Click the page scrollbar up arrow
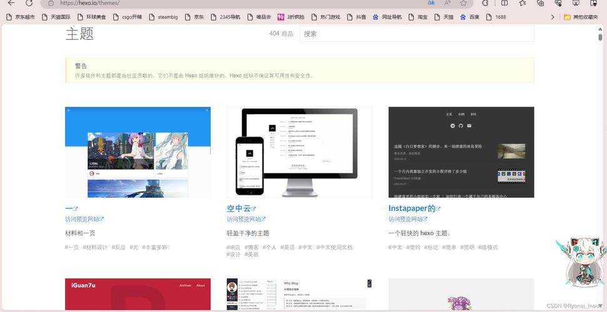The image size is (607, 312). pyautogui.click(x=600, y=29)
